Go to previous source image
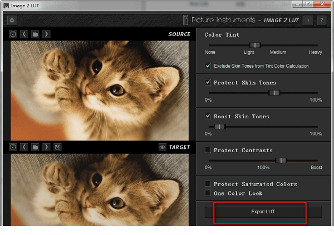The height and width of the screenshot is (235, 334). (x=24, y=34)
